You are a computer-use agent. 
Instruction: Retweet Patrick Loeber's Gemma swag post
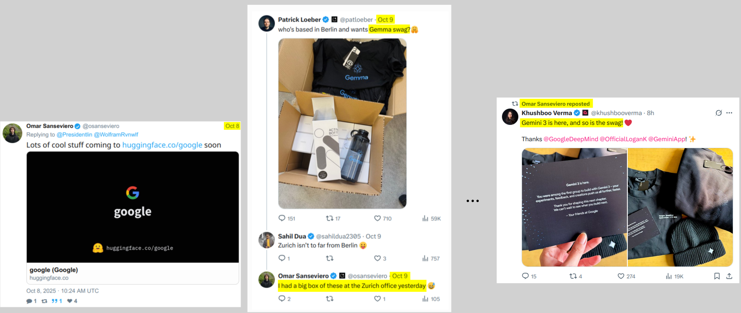pyautogui.click(x=329, y=218)
